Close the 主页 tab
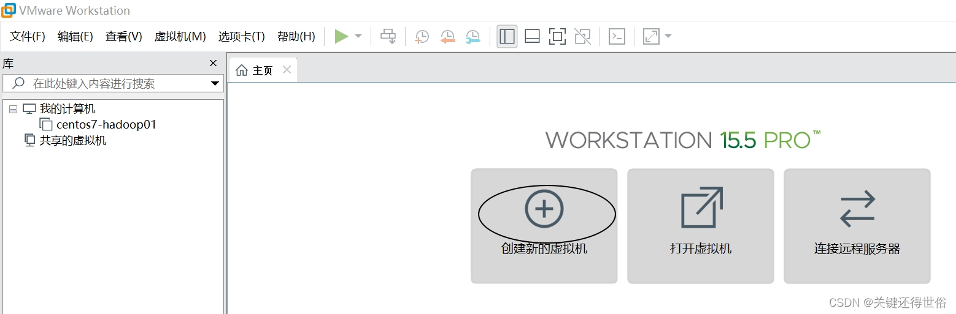956x314 pixels. [x=287, y=70]
